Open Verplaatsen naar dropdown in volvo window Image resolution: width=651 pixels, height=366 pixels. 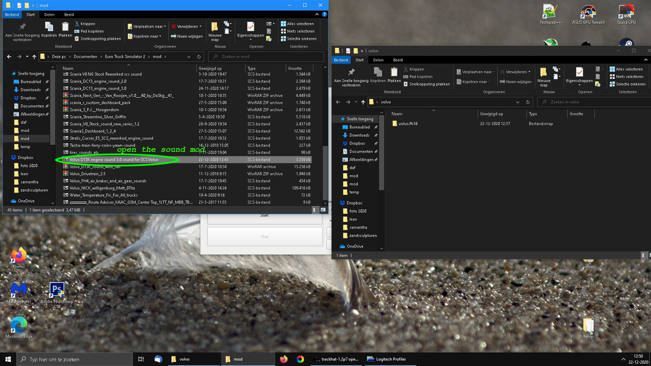(477, 72)
